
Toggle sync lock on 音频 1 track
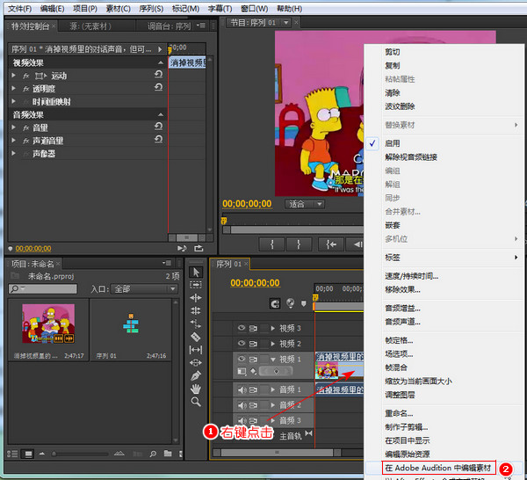point(253,389)
